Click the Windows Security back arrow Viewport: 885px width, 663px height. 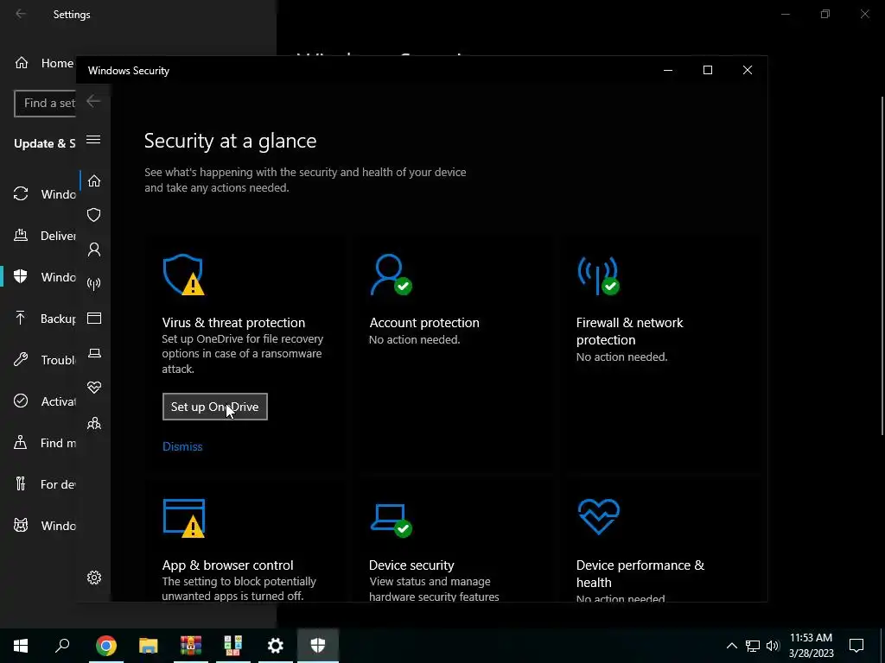click(x=93, y=101)
